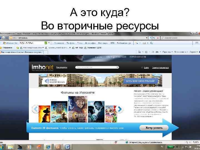Click the Refresh button next to the address bar

click(154, 38)
